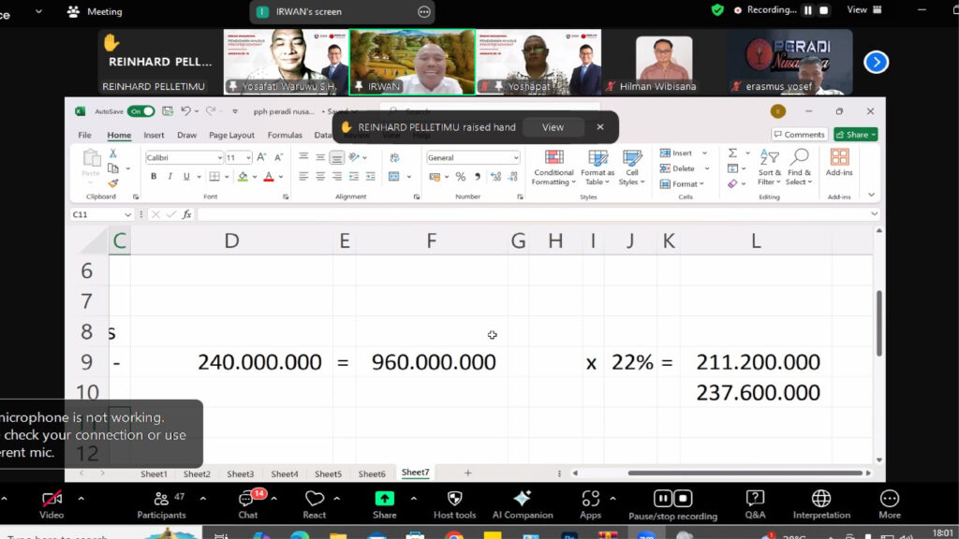This screenshot has height=539, width=959.
Task: Open Cell Styles gallery
Action: click(x=631, y=168)
